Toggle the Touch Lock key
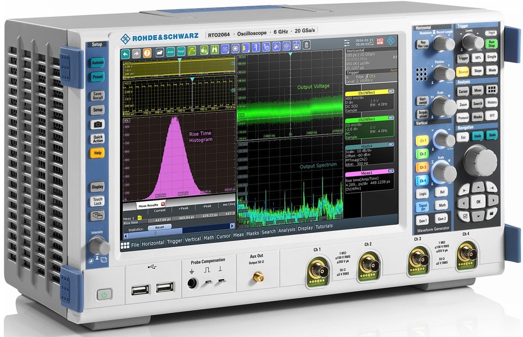The width and height of the screenshot is (523, 337). click(98, 201)
